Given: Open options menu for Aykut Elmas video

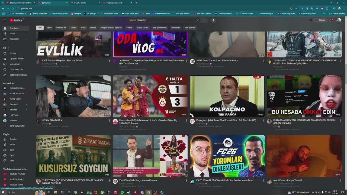Looking at the screenshot, I should click(x=340, y=180).
